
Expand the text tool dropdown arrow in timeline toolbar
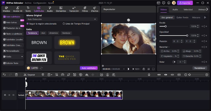52,75
